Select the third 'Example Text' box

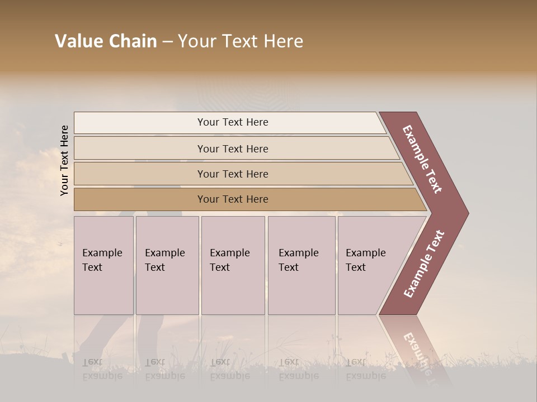[x=233, y=265]
